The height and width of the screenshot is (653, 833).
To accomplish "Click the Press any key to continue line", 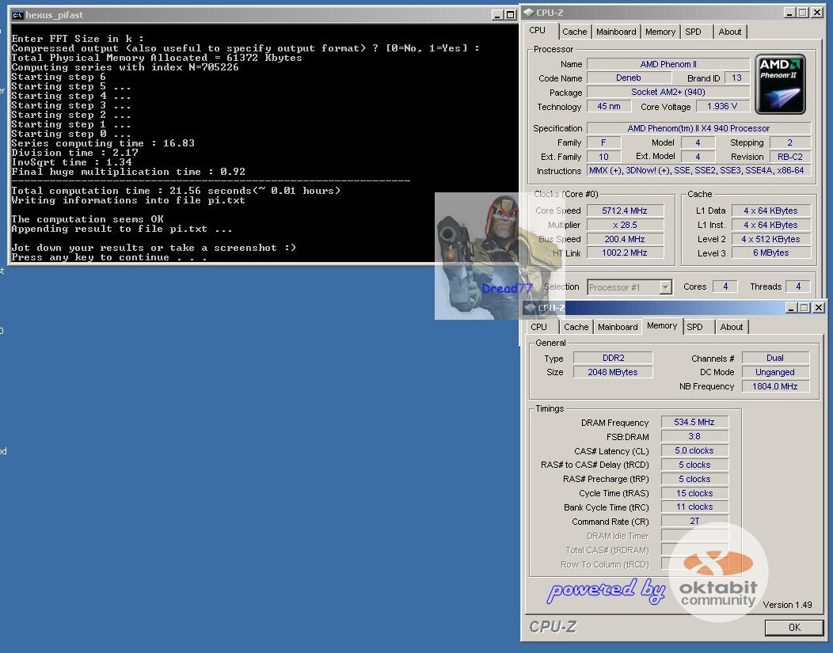I will 109,257.
